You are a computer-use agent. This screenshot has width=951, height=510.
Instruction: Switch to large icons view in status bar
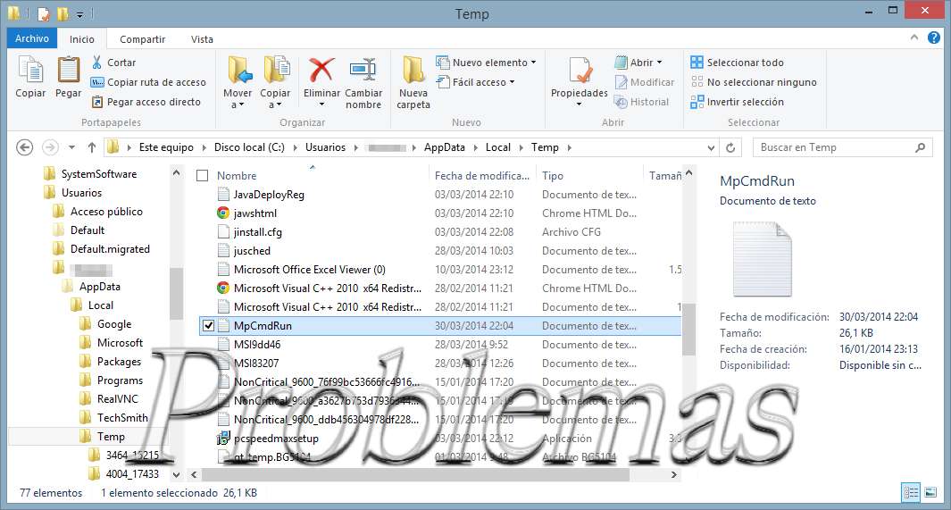click(x=930, y=492)
